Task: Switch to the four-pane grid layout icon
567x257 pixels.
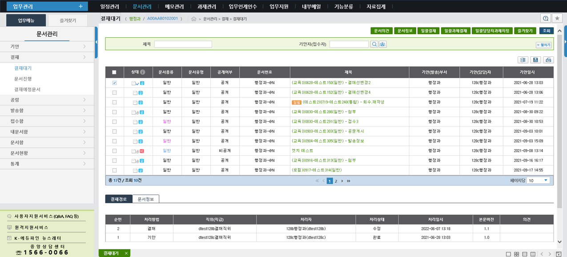Action: (516, 254)
